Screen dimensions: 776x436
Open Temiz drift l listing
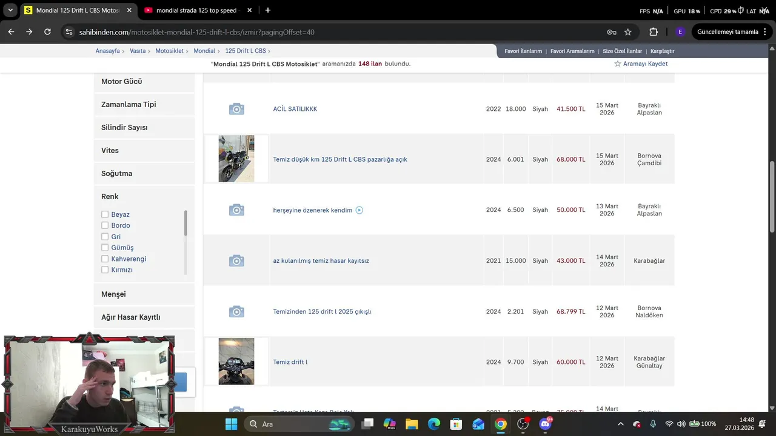(290, 362)
